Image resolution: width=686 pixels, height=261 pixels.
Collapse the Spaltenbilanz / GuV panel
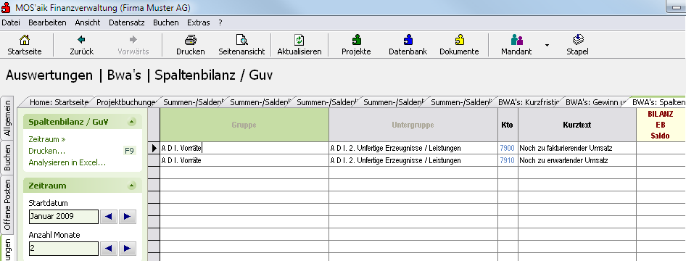click(132, 122)
